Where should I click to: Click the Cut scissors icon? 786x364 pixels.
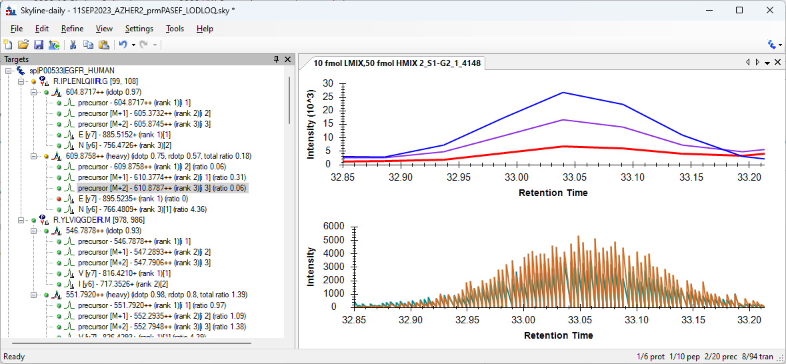73,45
